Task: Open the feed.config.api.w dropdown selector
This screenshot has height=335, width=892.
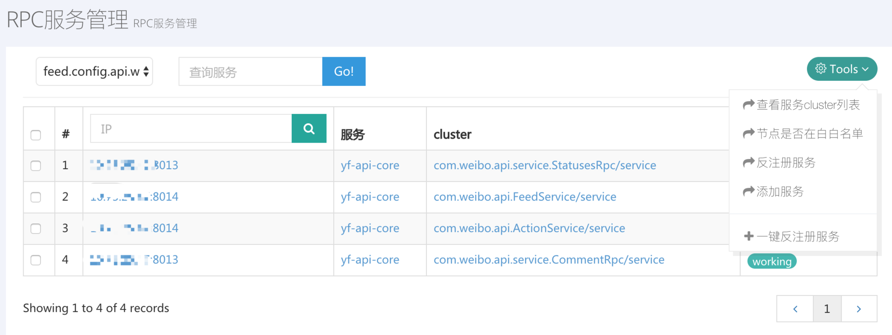Action: (x=94, y=72)
